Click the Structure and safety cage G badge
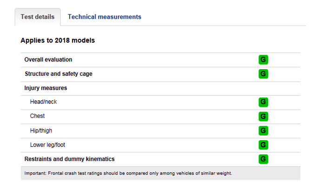 (x=263, y=74)
